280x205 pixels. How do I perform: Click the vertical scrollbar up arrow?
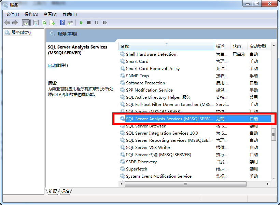[x=274, y=45]
